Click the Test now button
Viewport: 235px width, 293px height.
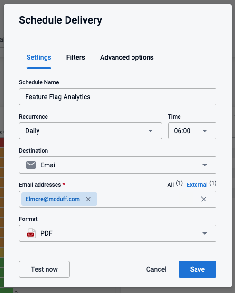pyautogui.click(x=44, y=269)
